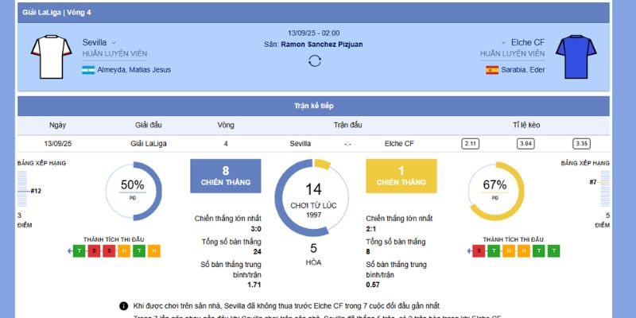
Task: Select the red B box in Elche's form
Action: tap(479, 251)
